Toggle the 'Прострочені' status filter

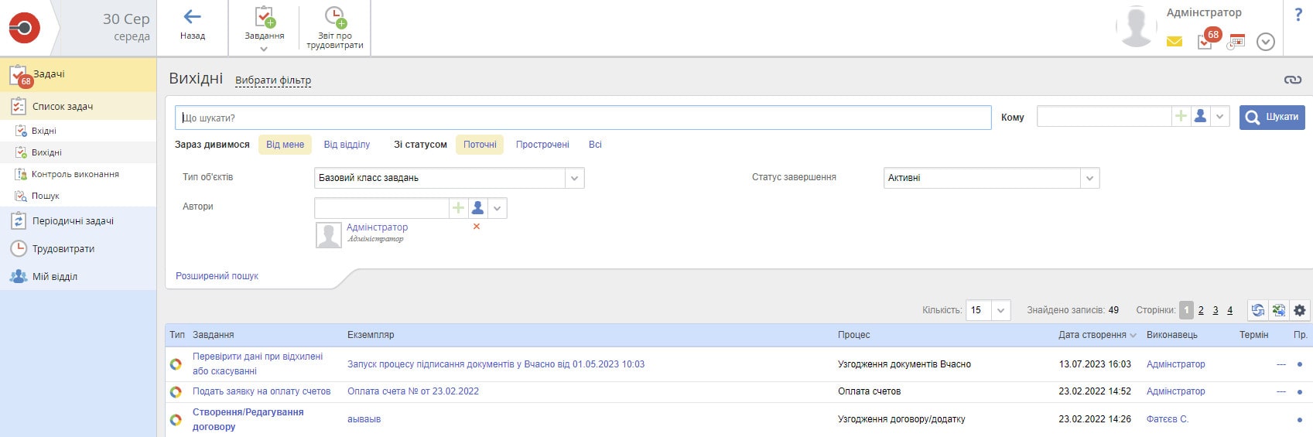542,145
